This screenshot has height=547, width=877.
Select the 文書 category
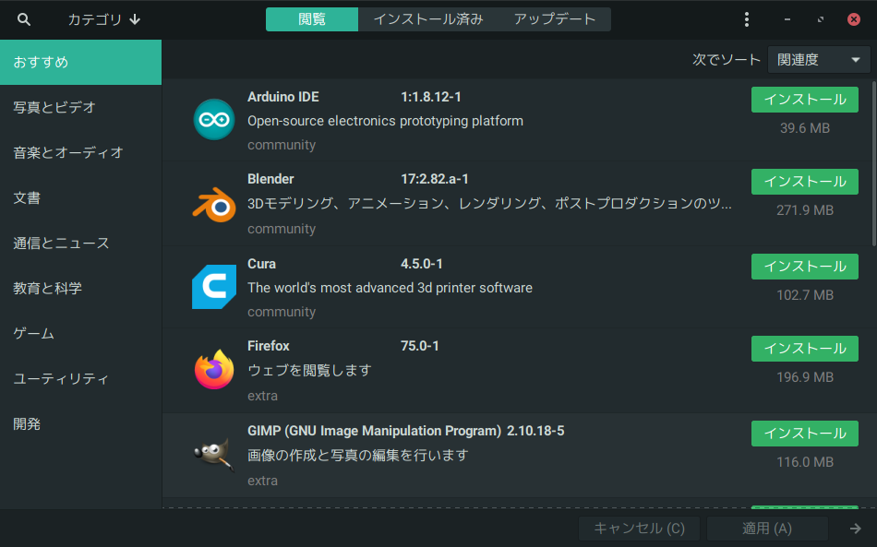point(80,197)
